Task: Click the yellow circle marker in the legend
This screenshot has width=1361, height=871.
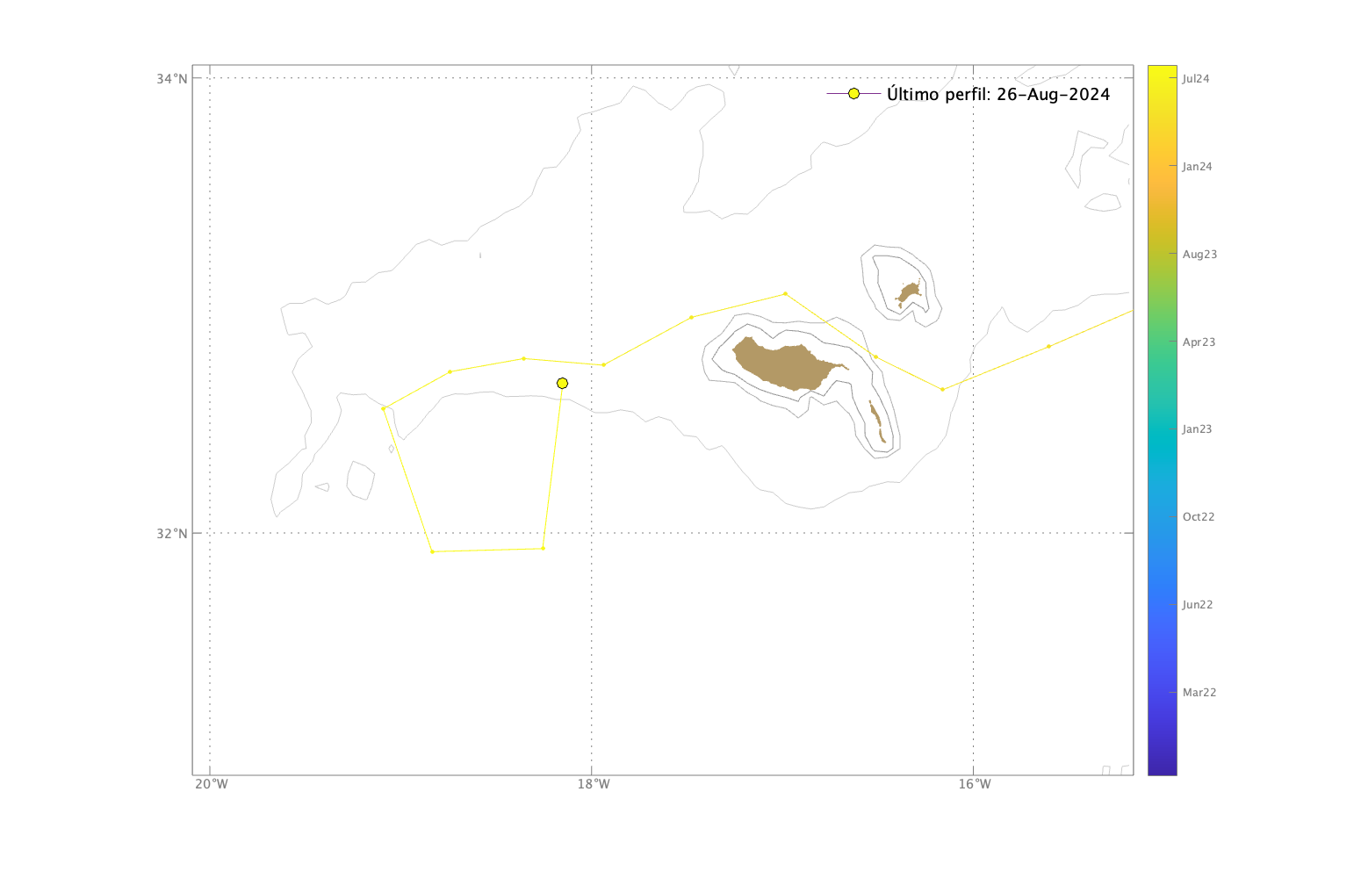Action: (853, 94)
